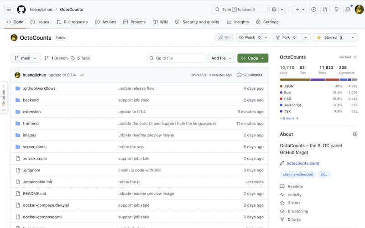Open the pull requests icon in header
The height and width of the screenshot is (228, 365).
325,9
